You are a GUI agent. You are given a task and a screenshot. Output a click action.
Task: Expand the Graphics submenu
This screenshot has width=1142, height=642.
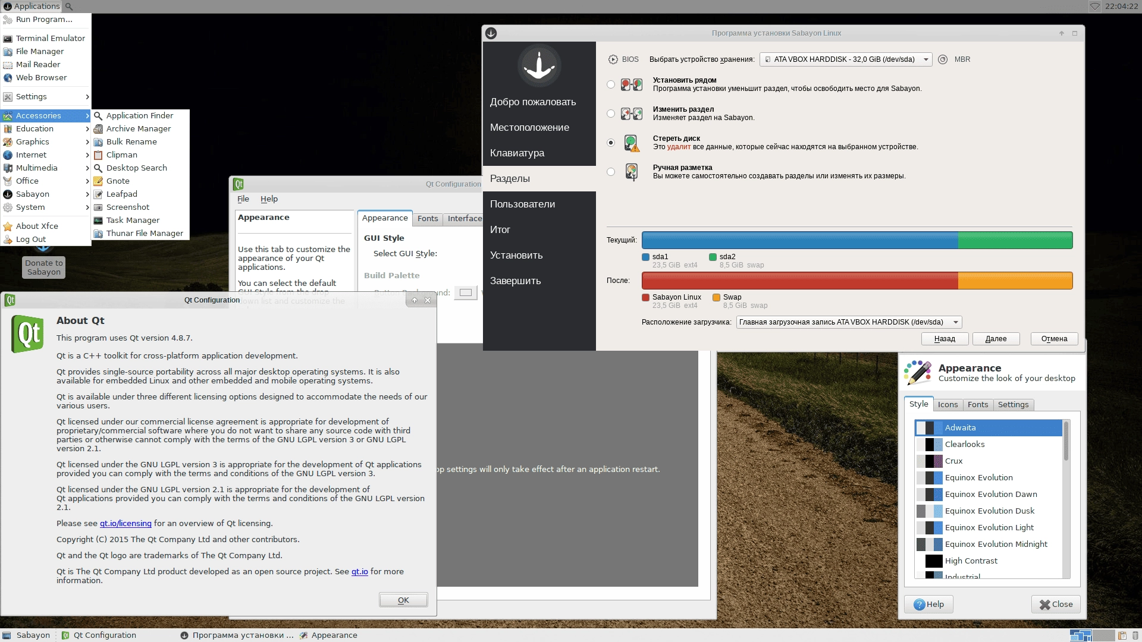click(x=45, y=141)
